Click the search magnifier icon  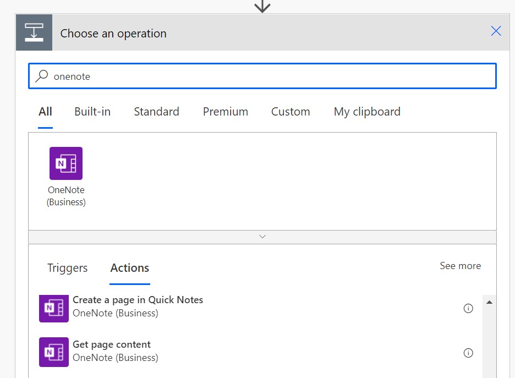pyautogui.click(x=42, y=76)
